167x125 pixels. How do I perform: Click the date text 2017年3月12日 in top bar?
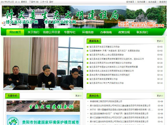(x=7, y=2)
